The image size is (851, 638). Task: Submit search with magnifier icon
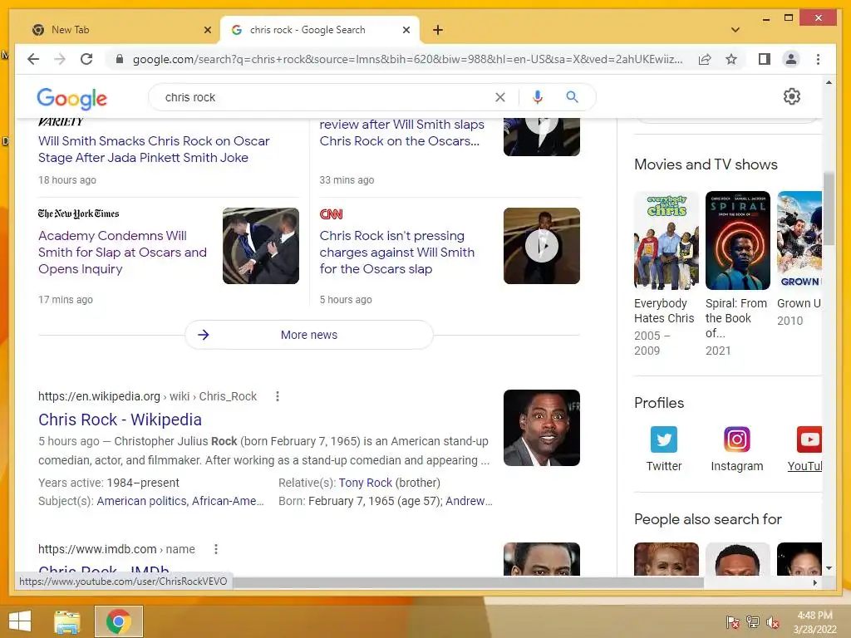coord(572,97)
